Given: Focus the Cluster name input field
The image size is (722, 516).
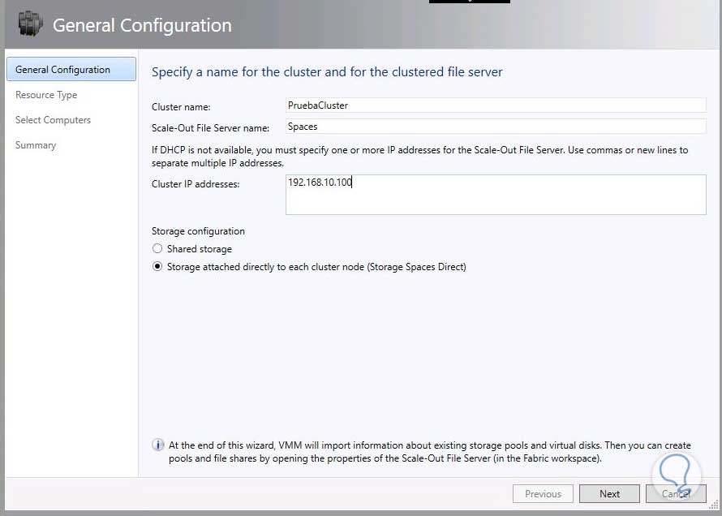Looking at the screenshot, I should coord(496,105).
